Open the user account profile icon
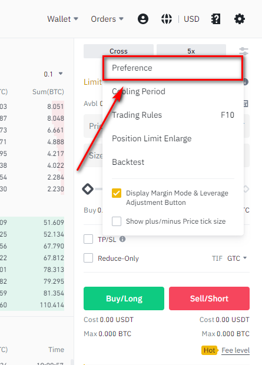 [143, 19]
